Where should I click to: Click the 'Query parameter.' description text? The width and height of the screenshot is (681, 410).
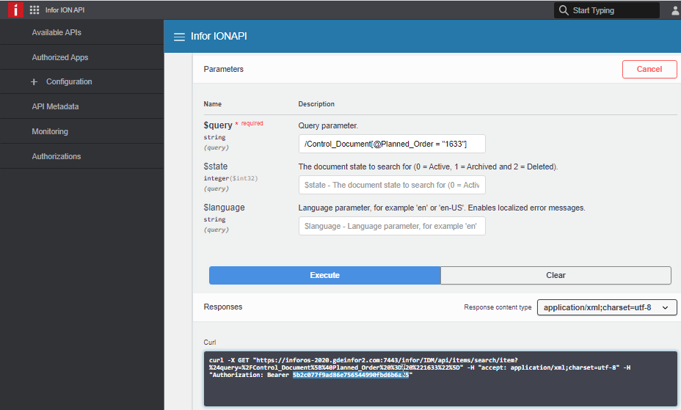(x=328, y=126)
